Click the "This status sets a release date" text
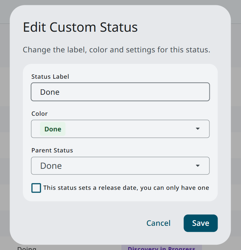Screen dimensions: 241x250 126,188
